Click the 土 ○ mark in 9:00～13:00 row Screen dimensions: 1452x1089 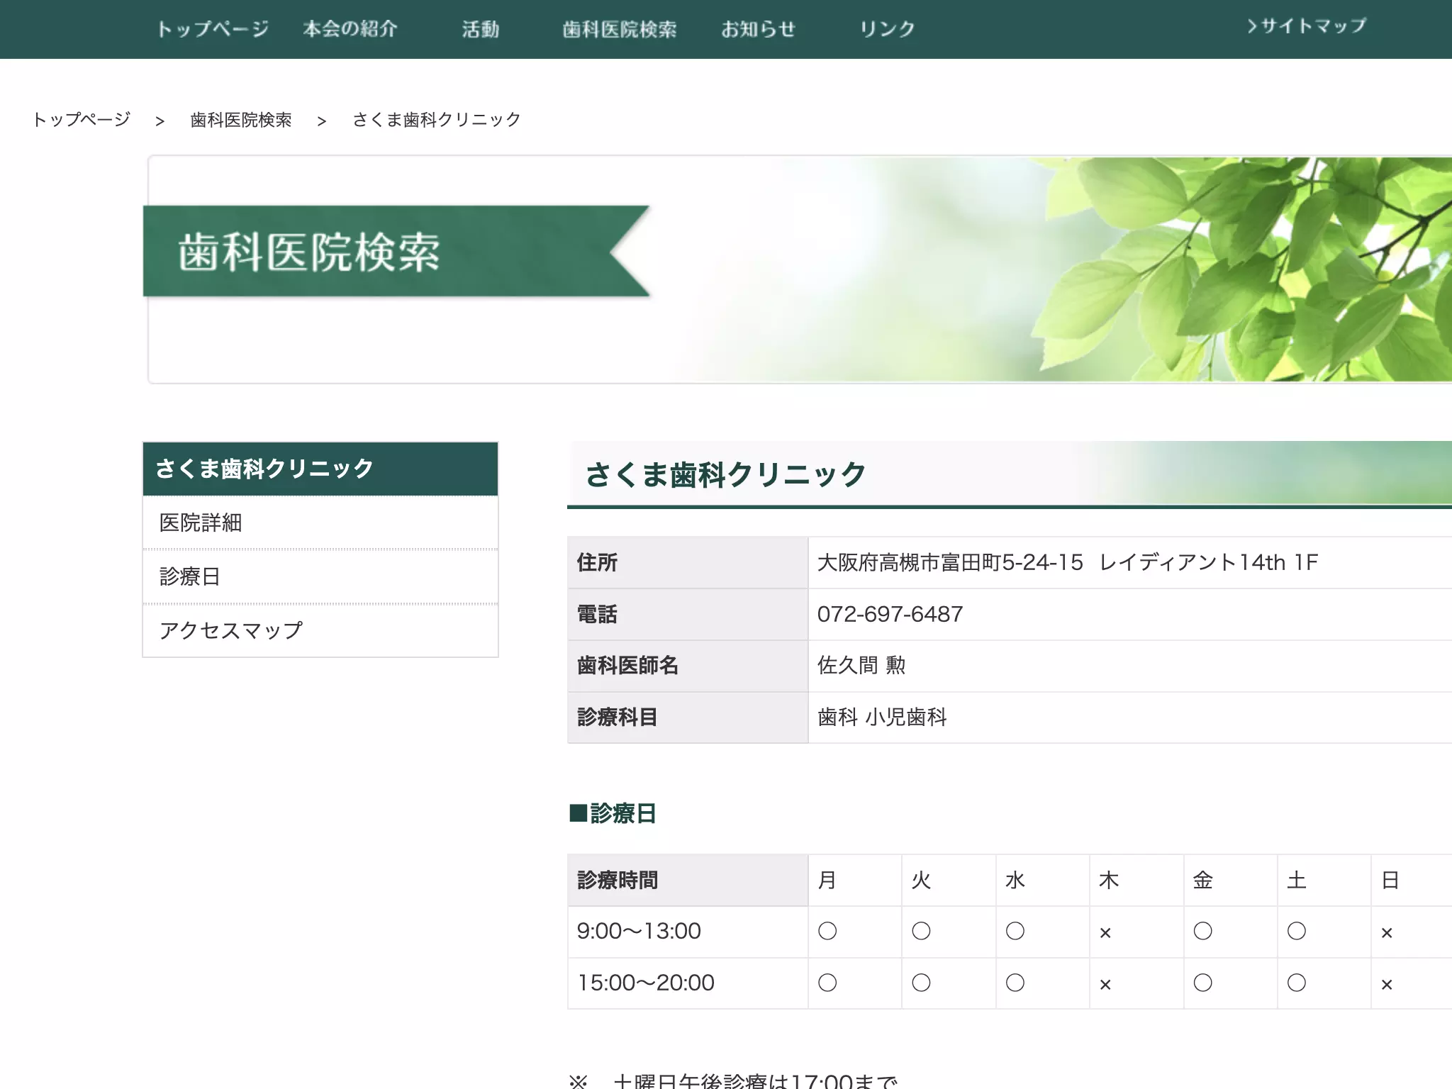pos(1297,931)
